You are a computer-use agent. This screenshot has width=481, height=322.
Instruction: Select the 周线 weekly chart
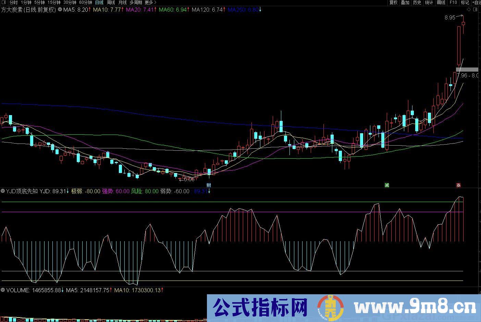pyautogui.click(x=111, y=2)
